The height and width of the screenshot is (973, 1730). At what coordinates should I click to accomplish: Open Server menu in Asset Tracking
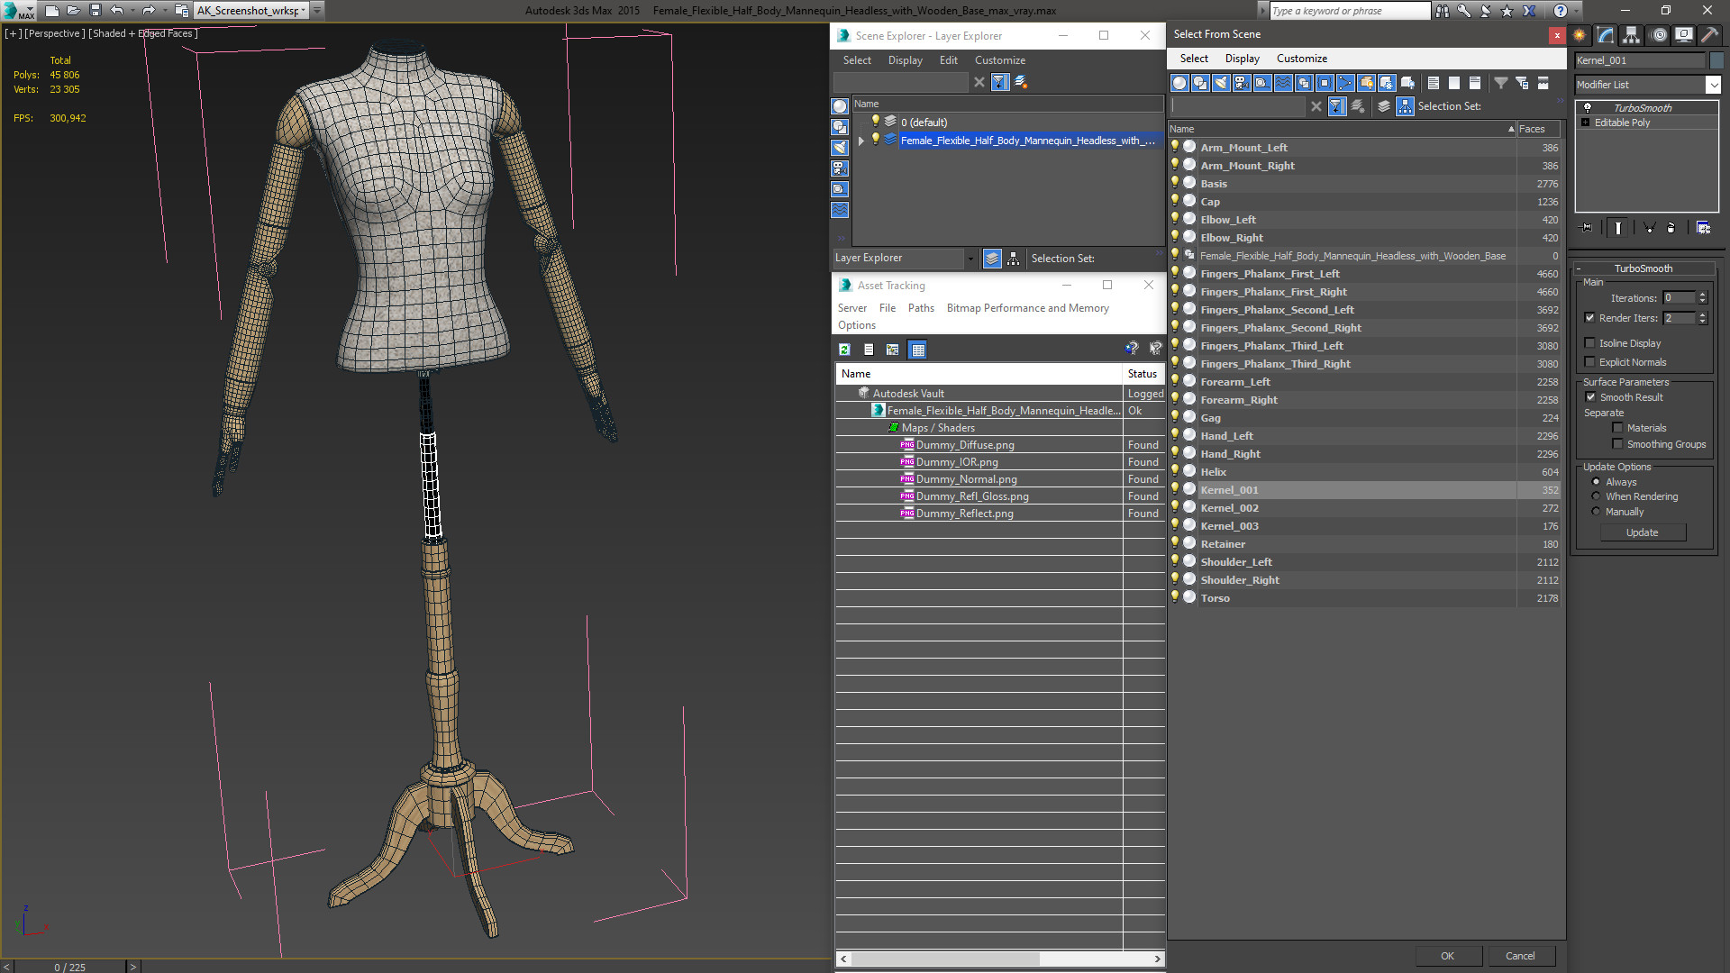coord(851,308)
